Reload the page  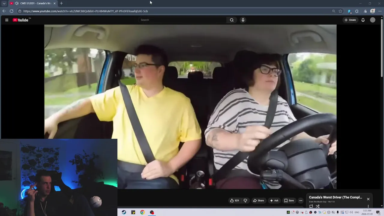[11, 11]
